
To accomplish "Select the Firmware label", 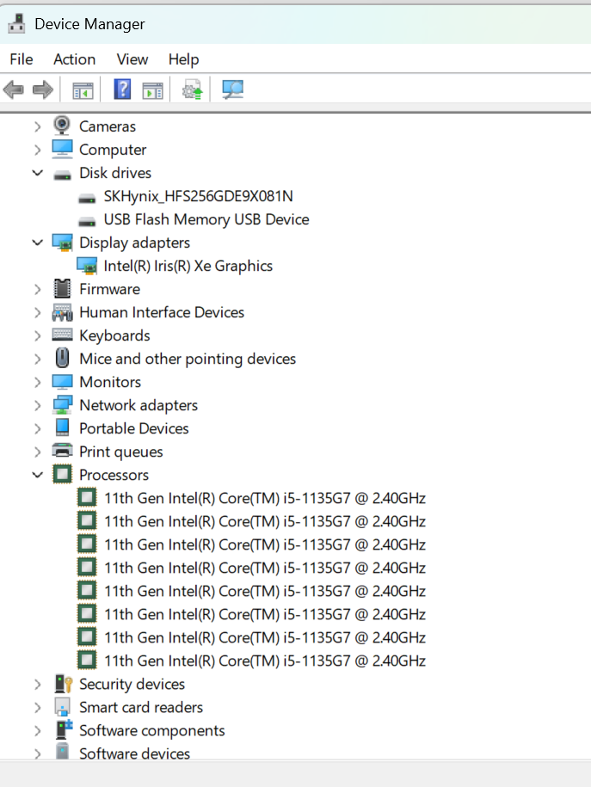I will pos(110,289).
